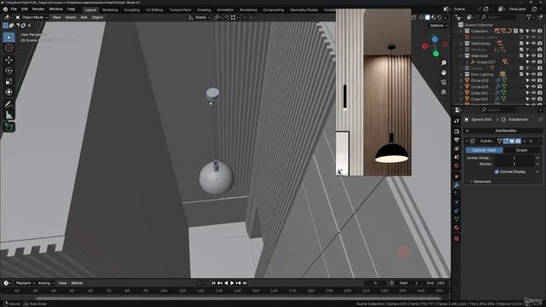Open the Object Mode dropdown

point(32,17)
